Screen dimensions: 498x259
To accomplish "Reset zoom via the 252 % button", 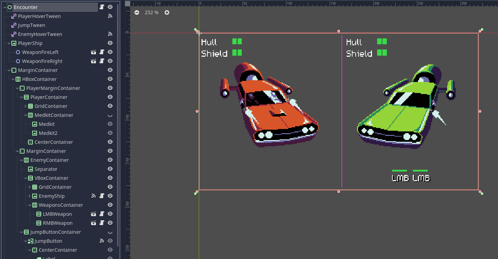I will pos(152,12).
